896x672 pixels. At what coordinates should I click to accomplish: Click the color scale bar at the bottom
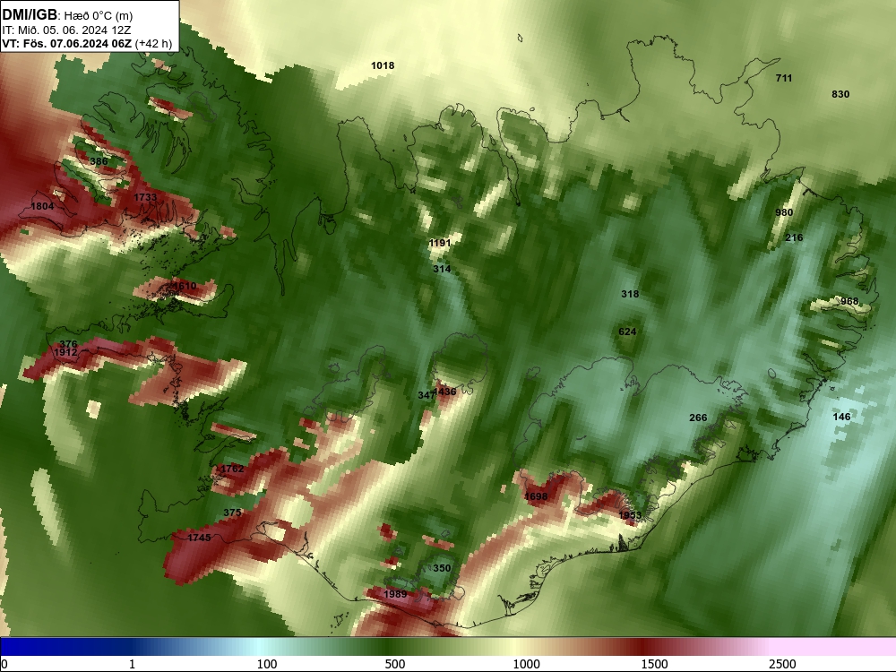coord(448,646)
